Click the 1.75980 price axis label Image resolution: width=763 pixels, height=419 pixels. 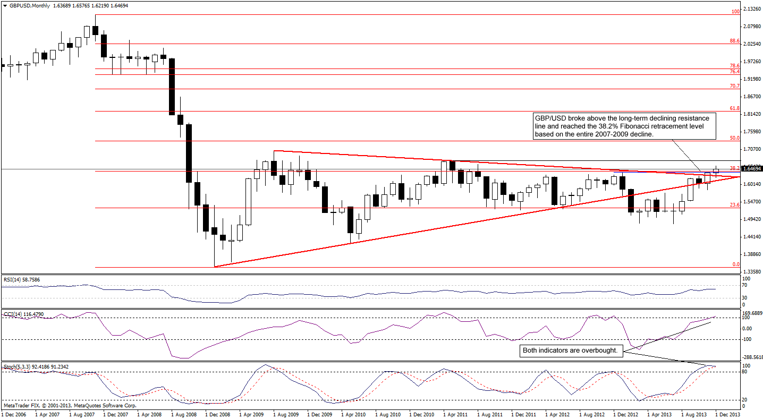pos(752,132)
